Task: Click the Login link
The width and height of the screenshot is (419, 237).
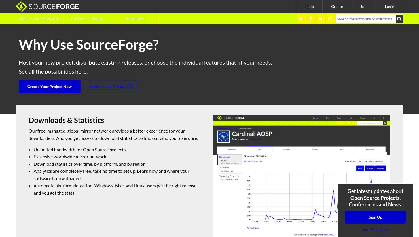Action: coord(390,6)
